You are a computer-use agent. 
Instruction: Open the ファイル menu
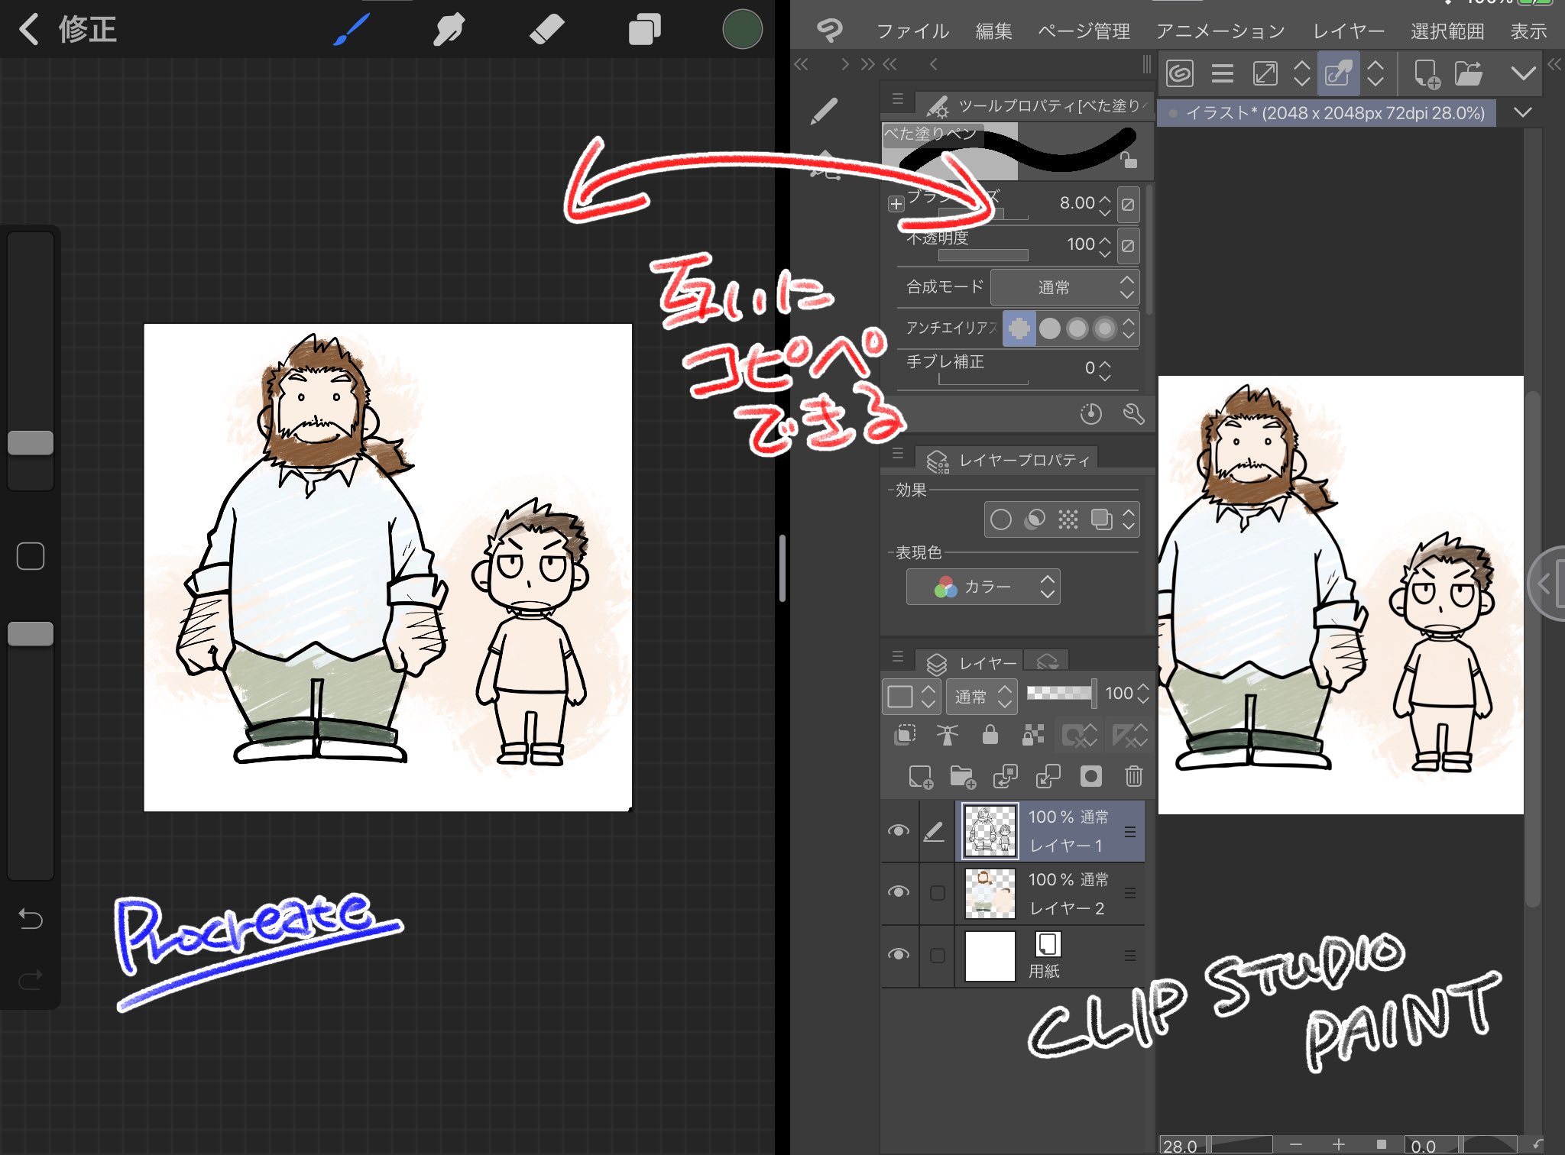[912, 31]
